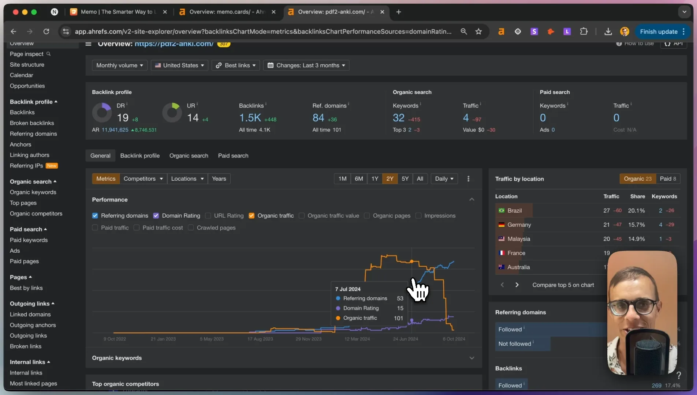697x395 pixels.
Task: Open the Chrome downloads icon
Action: (x=608, y=31)
